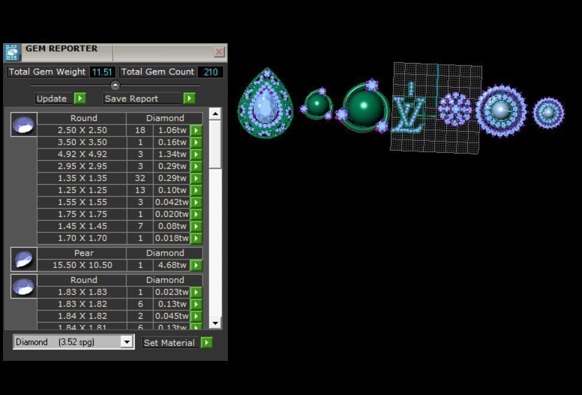The height and width of the screenshot is (395, 582).
Task: Select green arrow for 4.92 X 4.92 row
Action: click(x=196, y=154)
